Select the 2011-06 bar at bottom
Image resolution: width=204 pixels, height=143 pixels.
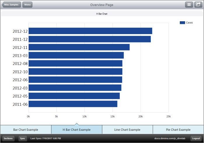[73, 104]
